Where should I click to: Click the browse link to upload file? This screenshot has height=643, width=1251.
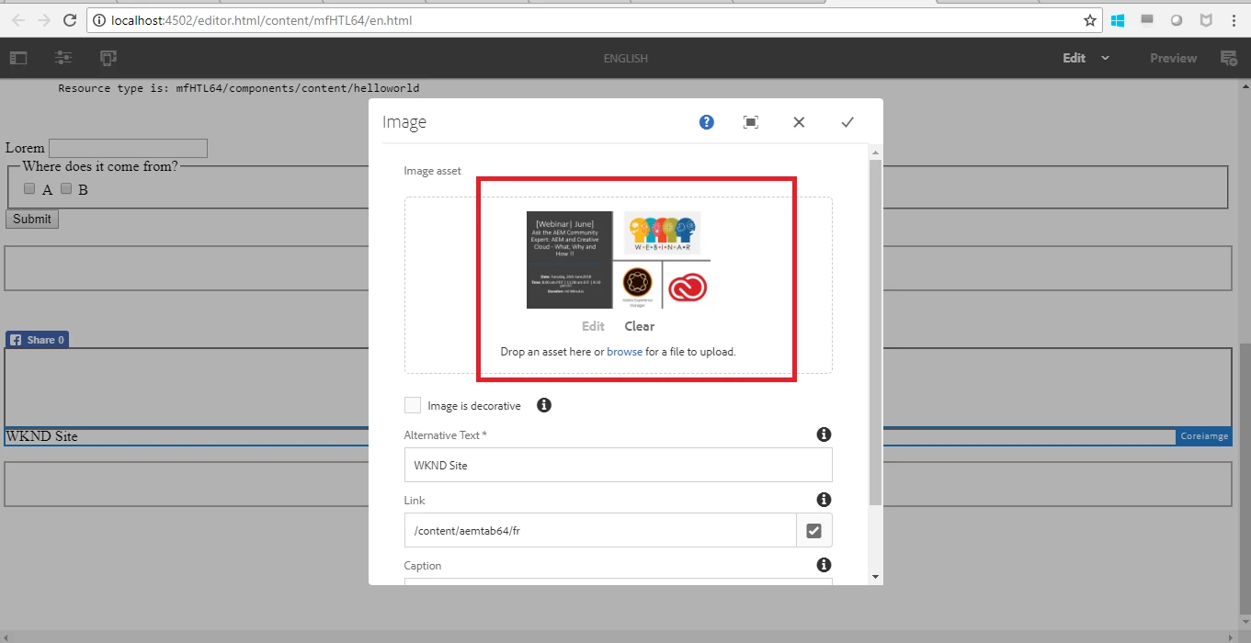[624, 352]
